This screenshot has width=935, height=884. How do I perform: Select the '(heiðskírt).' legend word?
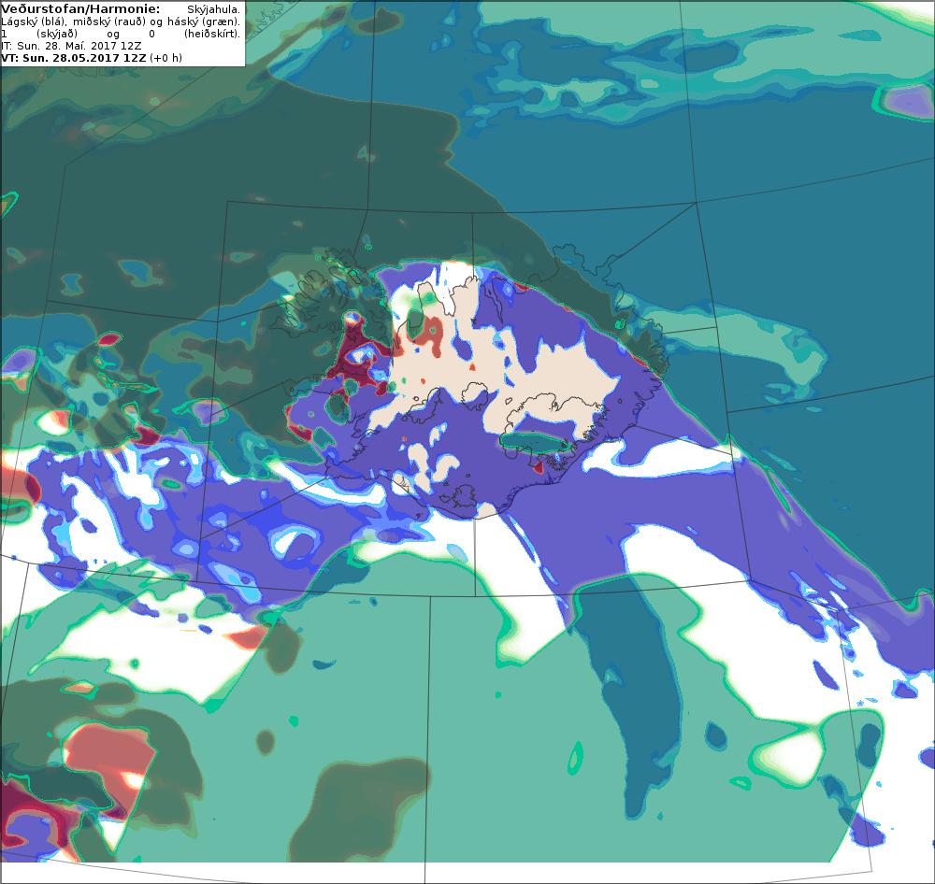pyautogui.click(x=212, y=34)
